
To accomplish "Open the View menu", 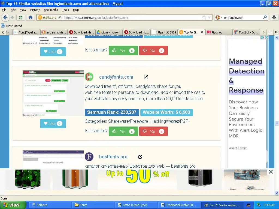I will point(23,10).
